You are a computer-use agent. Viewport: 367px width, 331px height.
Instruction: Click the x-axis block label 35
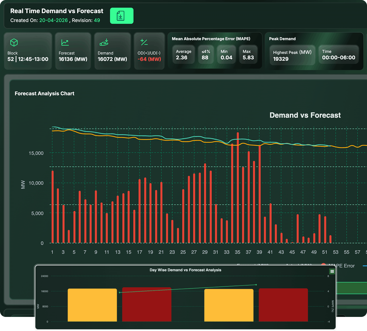click(238, 252)
